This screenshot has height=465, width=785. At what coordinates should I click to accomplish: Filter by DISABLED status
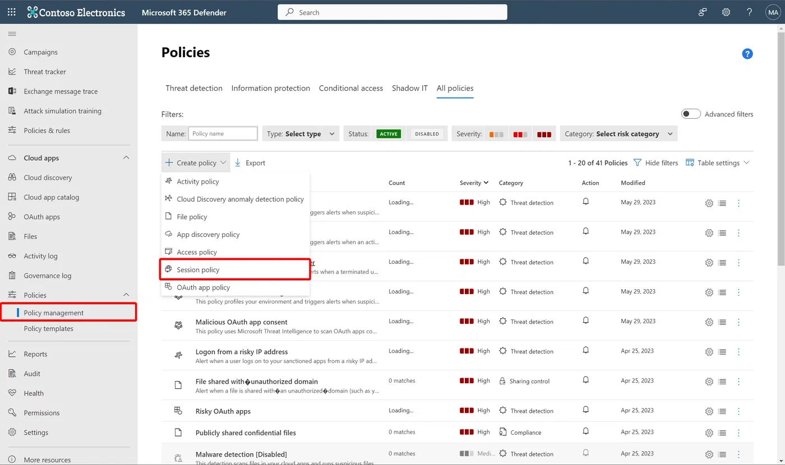(427, 134)
